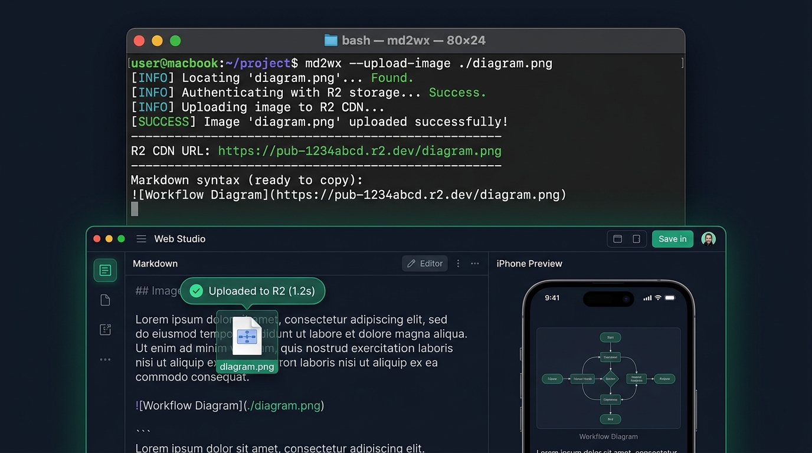The width and height of the screenshot is (812, 453).
Task: Click the ./diagram.png link in Markdown
Action: [x=283, y=406]
